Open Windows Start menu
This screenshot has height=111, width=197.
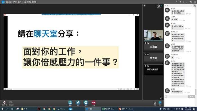[x=2, y=109]
